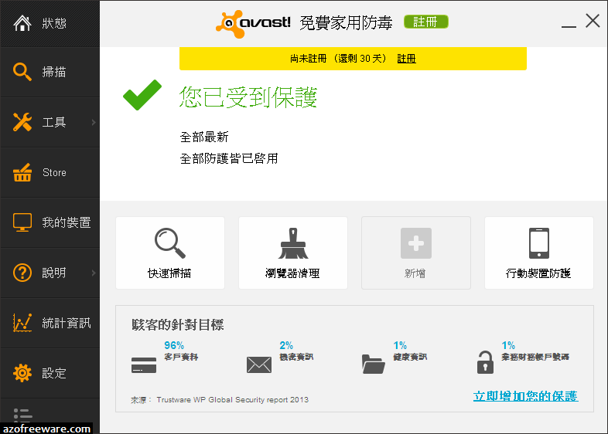The height and width of the screenshot is (434, 608).
Task: Click the padlock icon
Action: (x=485, y=362)
